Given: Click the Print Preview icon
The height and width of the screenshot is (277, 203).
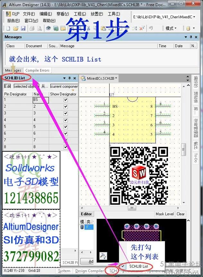Looking at the screenshot, I should tap(40, 28).
